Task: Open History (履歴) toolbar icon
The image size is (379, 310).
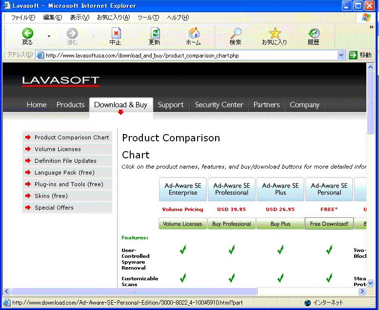Action: pyautogui.click(x=314, y=36)
